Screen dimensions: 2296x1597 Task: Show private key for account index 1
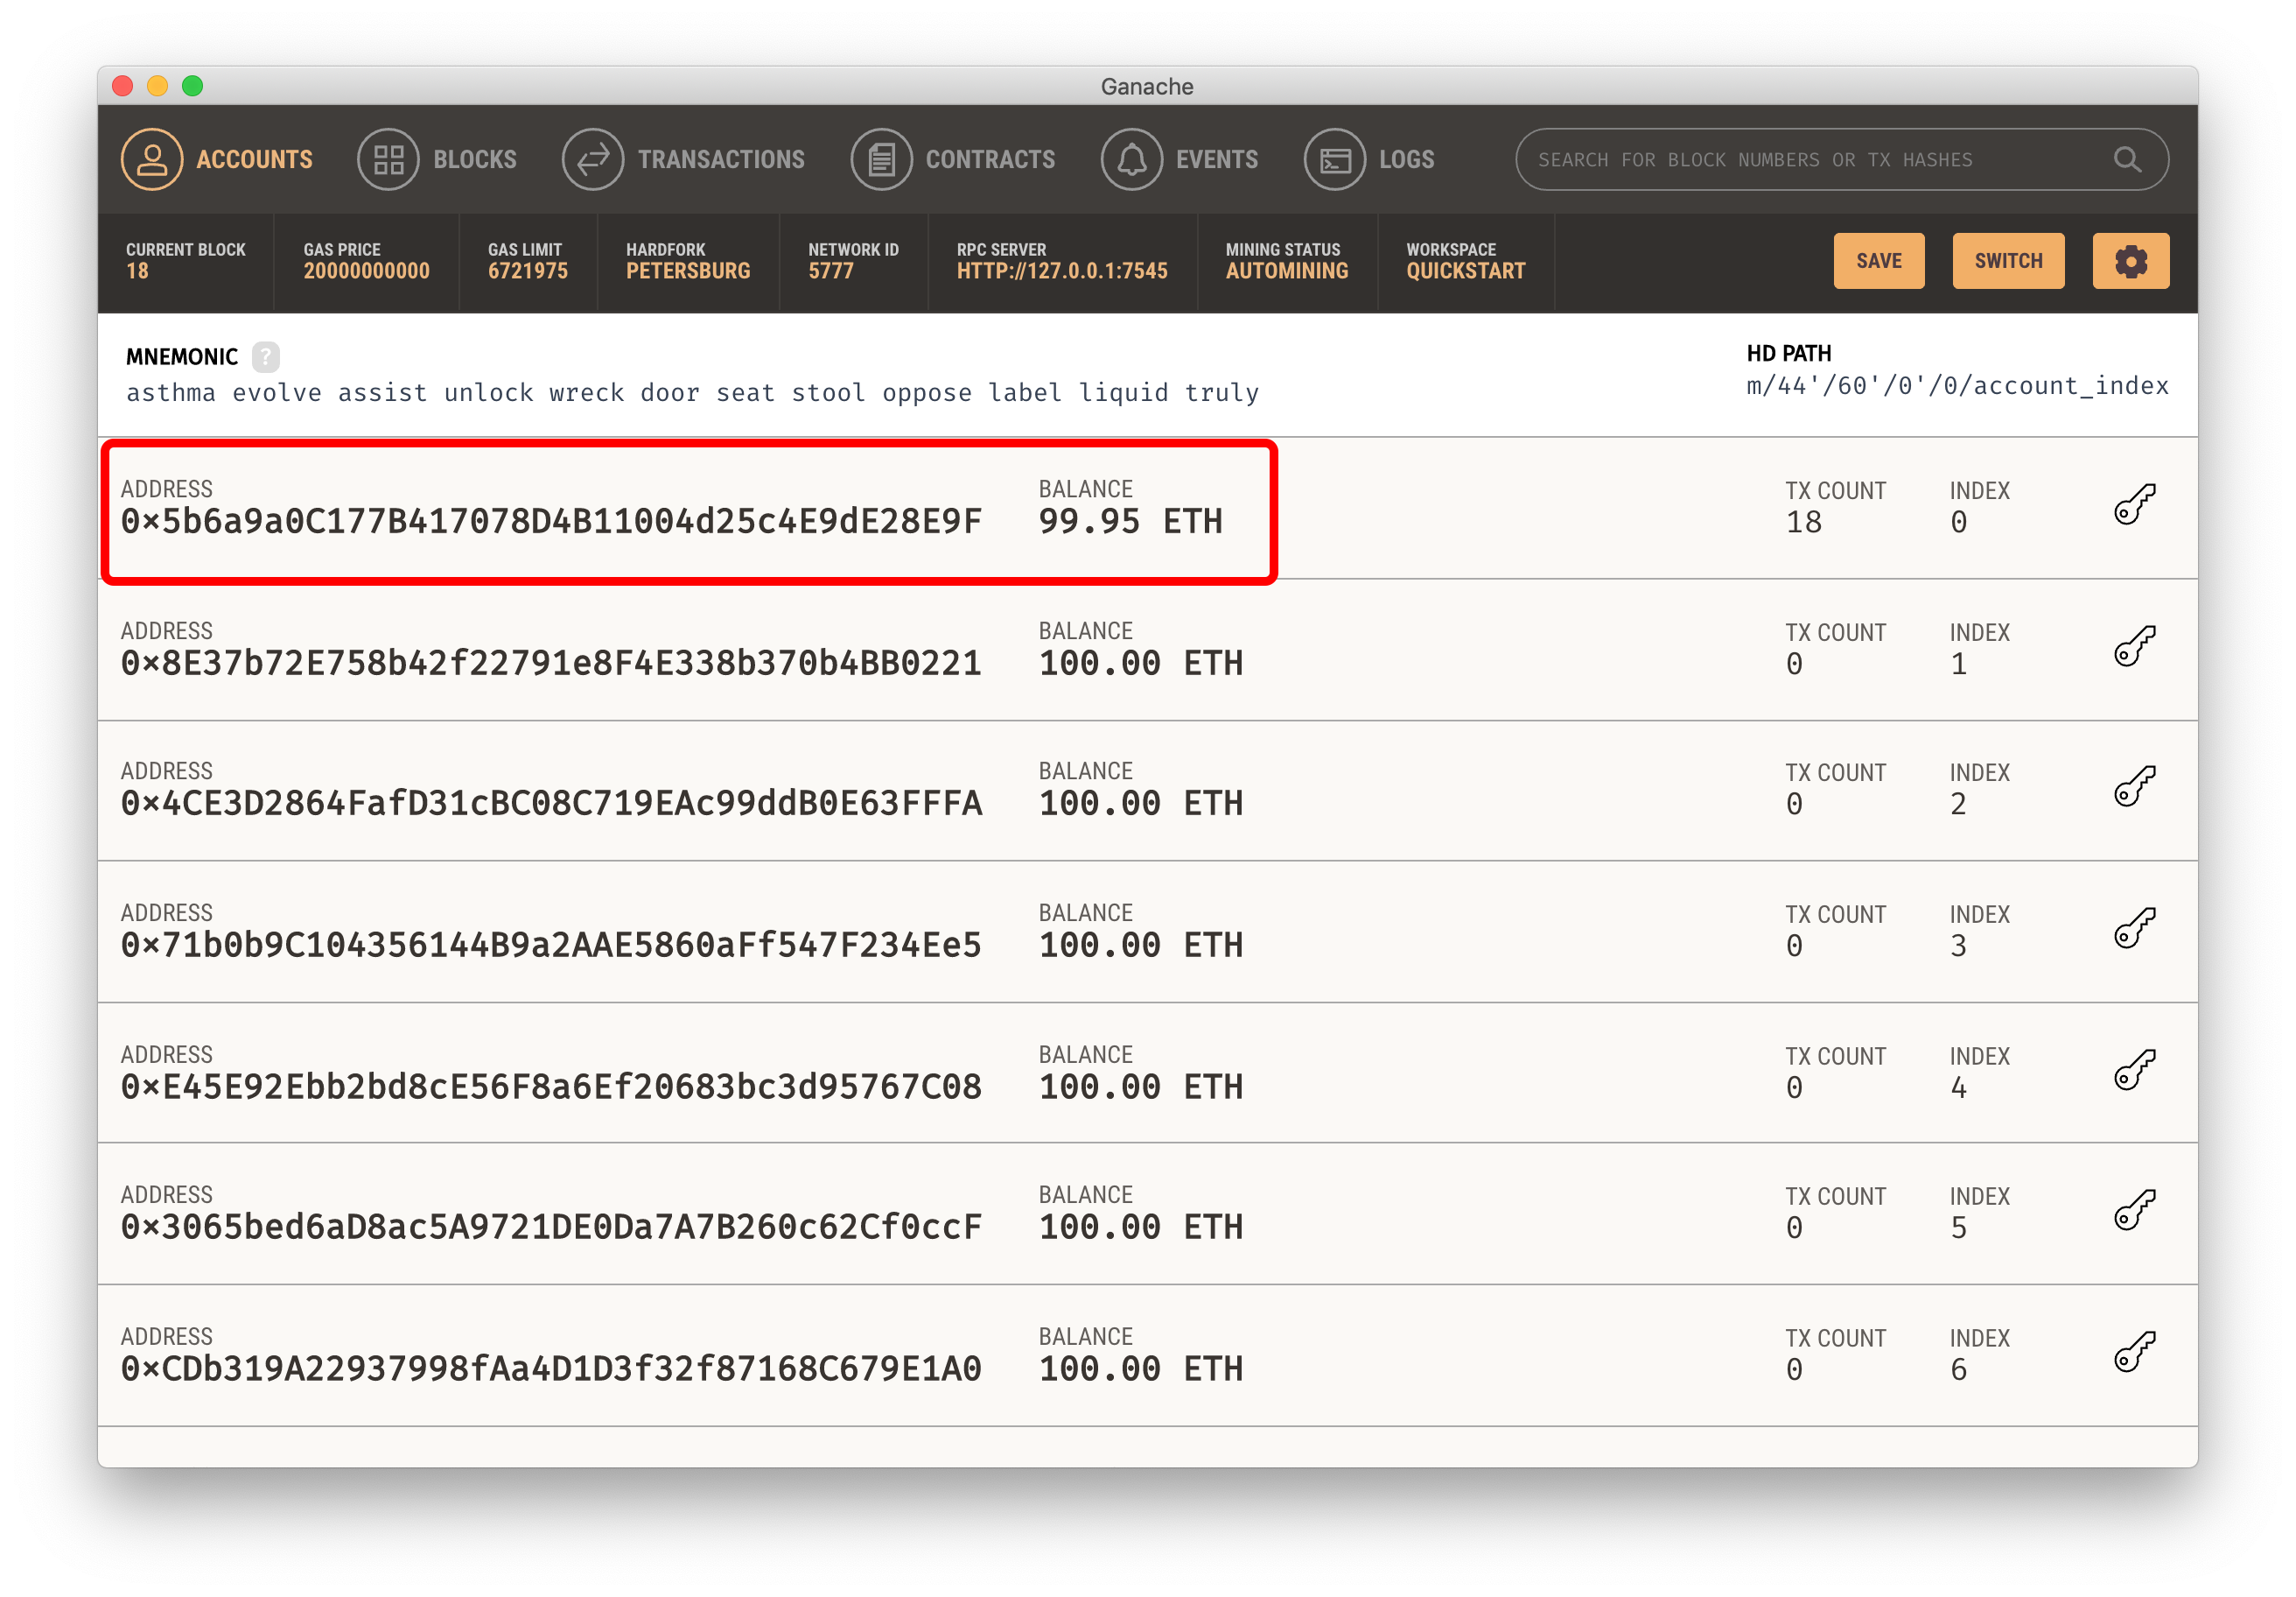[x=2134, y=646]
